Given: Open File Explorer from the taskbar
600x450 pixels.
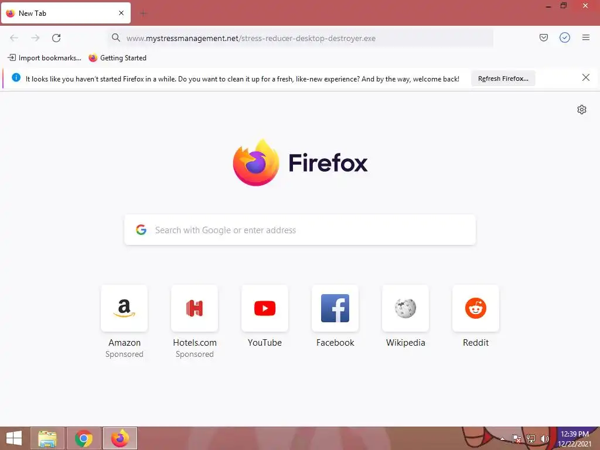Looking at the screenshot, I should point(47,438).
